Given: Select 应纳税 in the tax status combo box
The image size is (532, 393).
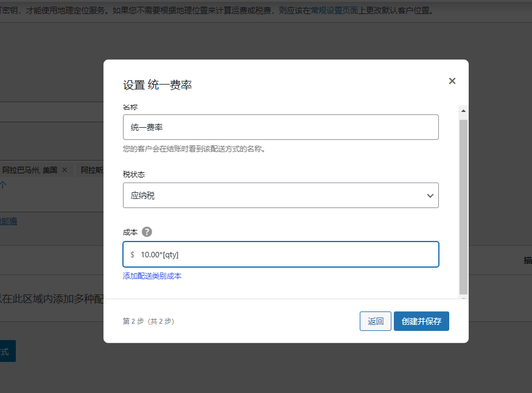Looking at the screenshot, I should [x=280, y=195].
